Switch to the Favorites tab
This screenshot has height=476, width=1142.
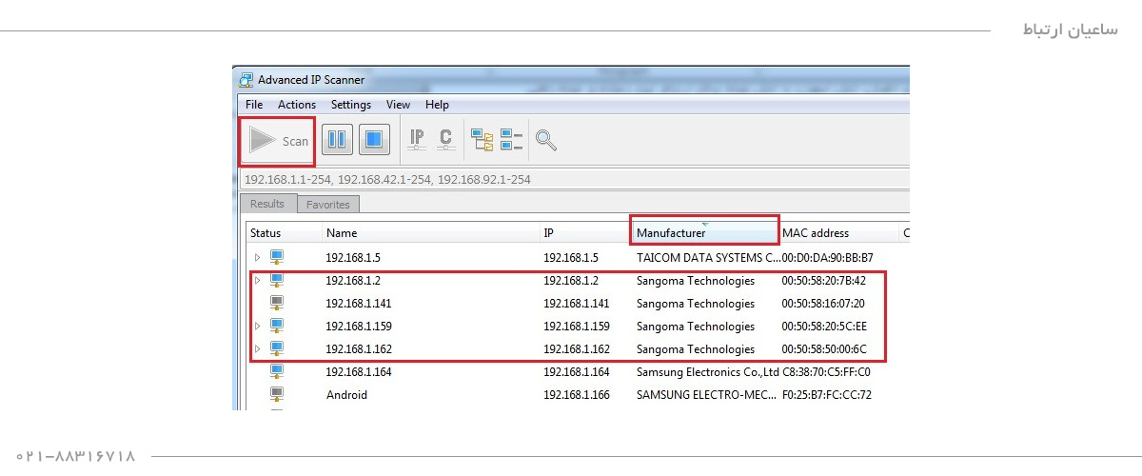click(x=327, y=205)
